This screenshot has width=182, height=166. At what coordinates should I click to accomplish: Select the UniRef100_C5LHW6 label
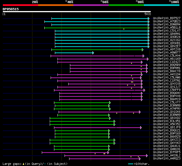pos(167,77)
